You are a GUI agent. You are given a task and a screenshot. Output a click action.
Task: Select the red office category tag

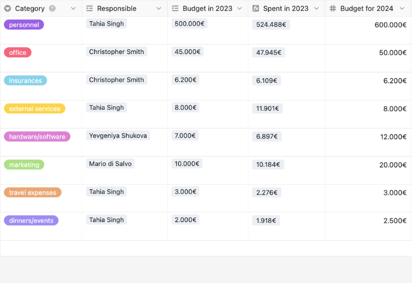[18, 53]
